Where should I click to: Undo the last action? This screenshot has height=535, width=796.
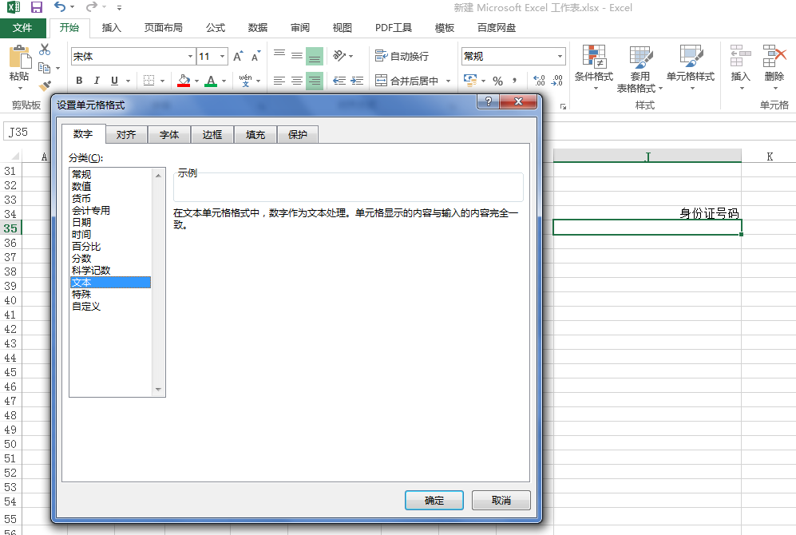coord(60,7)
